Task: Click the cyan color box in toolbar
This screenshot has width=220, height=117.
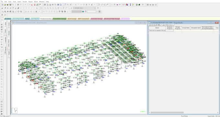Action: [83, 12]
